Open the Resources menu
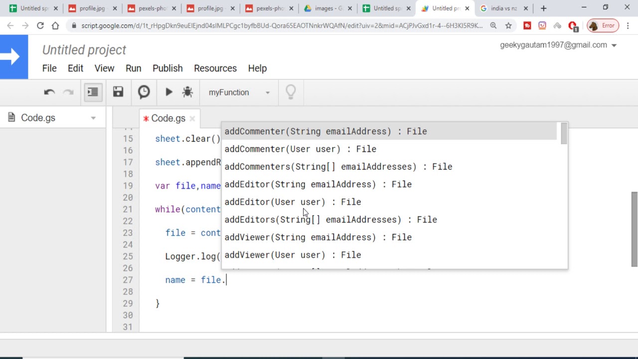638x359 pixels. [x=215, y=68]
